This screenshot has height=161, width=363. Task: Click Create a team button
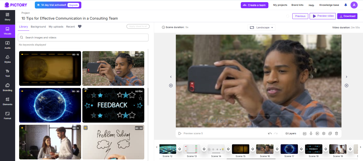255,5
